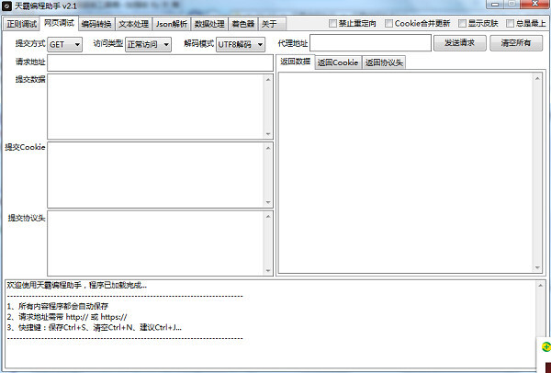Show the 返回协议头 tab
Viewport: 551px width, 373px height.
click(x=384, y=62)
